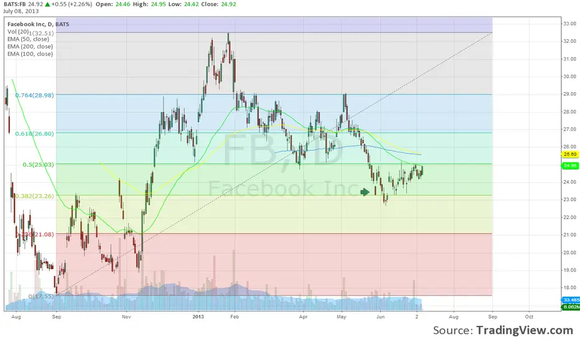Select the +0.55 (+2.26%) change value

[72, 4]
